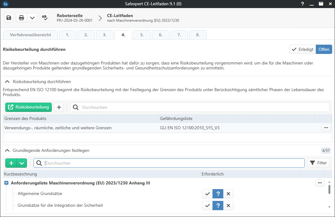
Task: Select the spell check AB icon
Action: click(44, 18)
